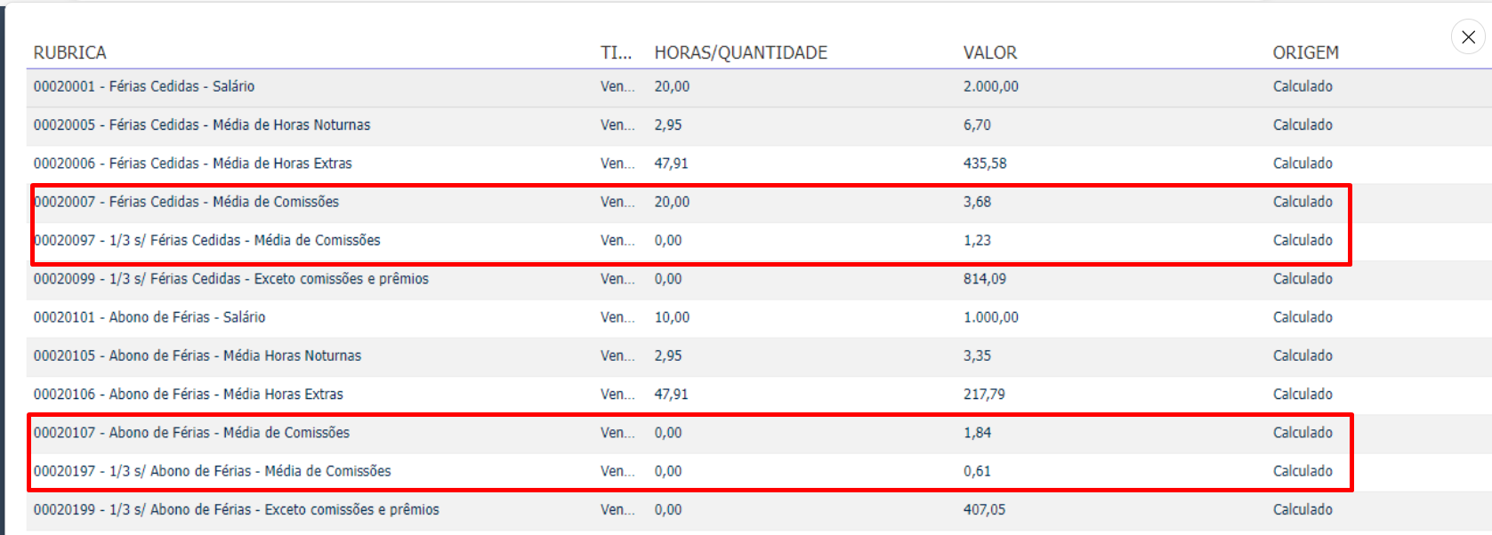Select row 00020001 Férias Cedidas - Salário

[759, 87]
